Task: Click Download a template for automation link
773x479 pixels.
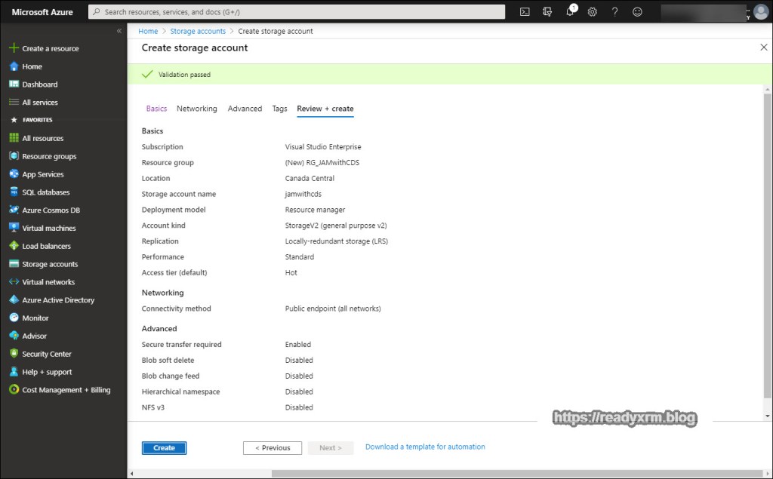Action: [x=425, y=447]
